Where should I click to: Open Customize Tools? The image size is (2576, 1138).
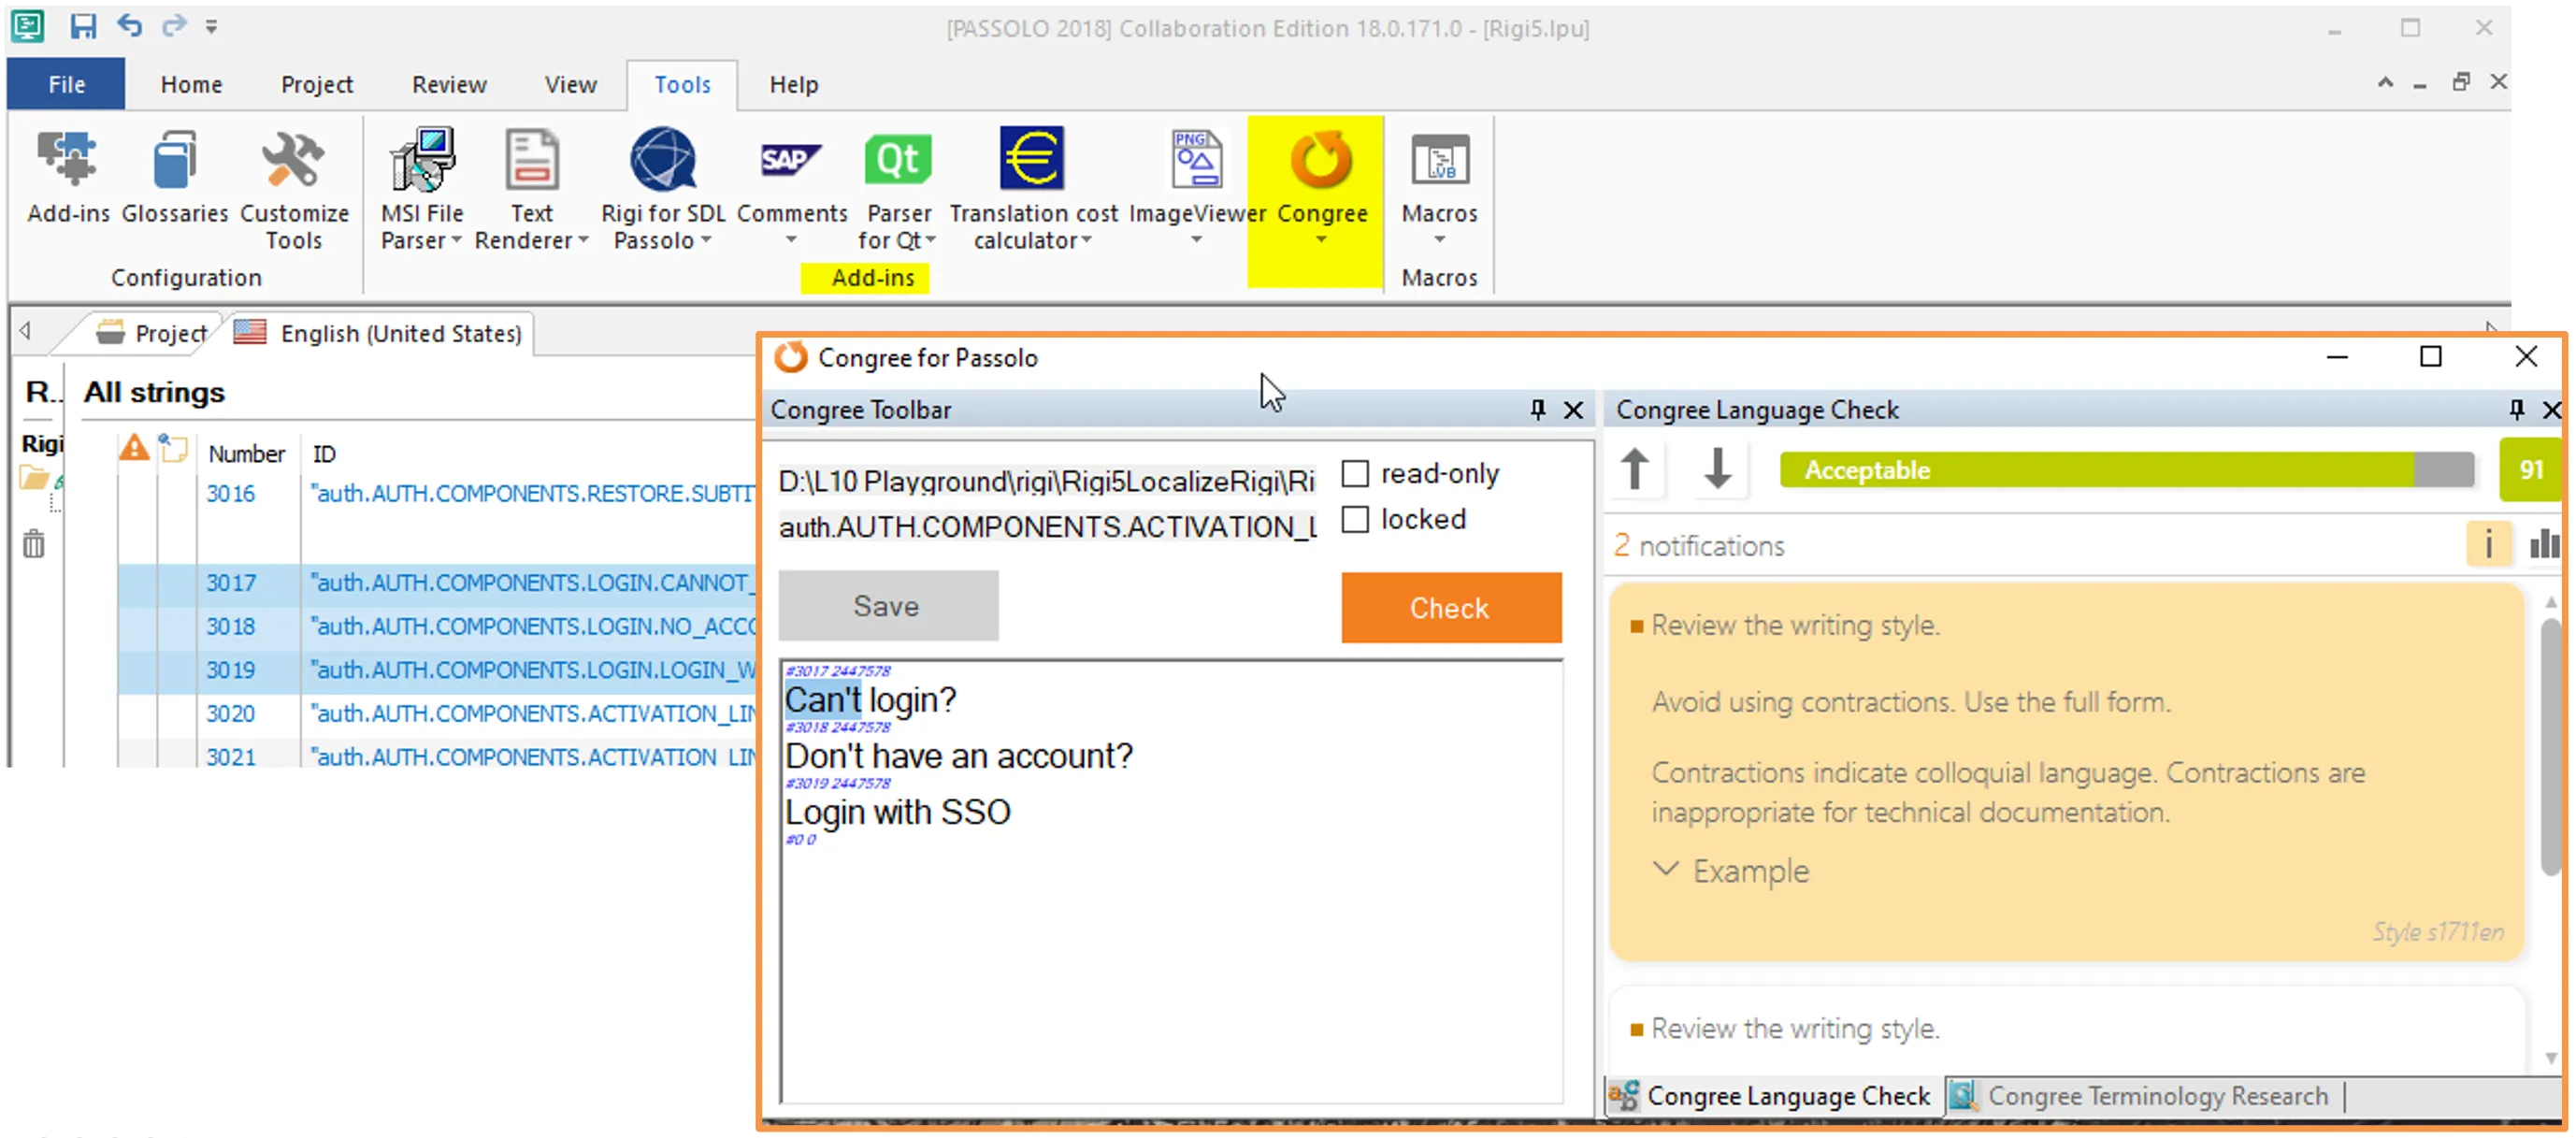294,189
